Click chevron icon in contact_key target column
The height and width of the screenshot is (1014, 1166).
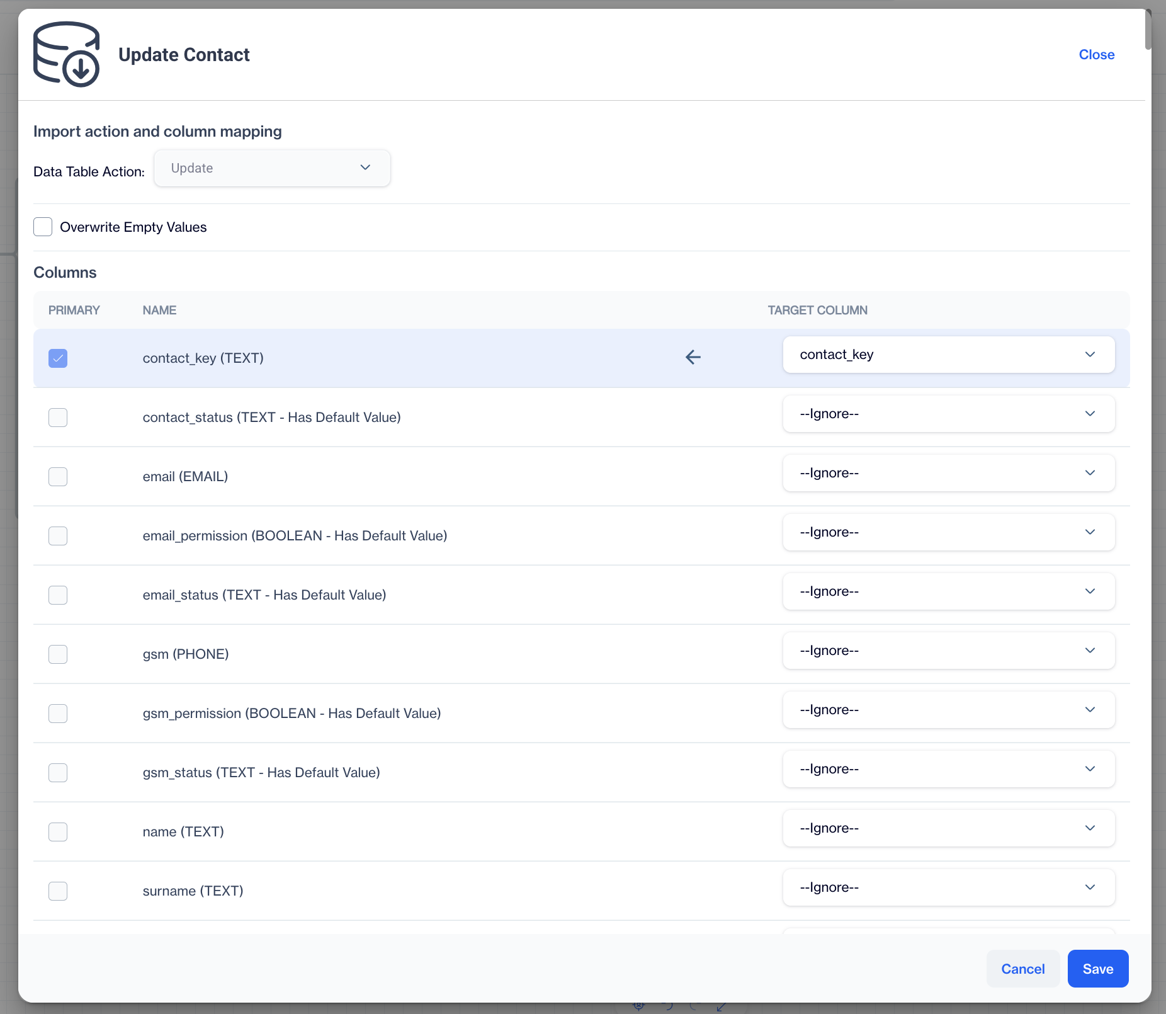(1090, 355)
